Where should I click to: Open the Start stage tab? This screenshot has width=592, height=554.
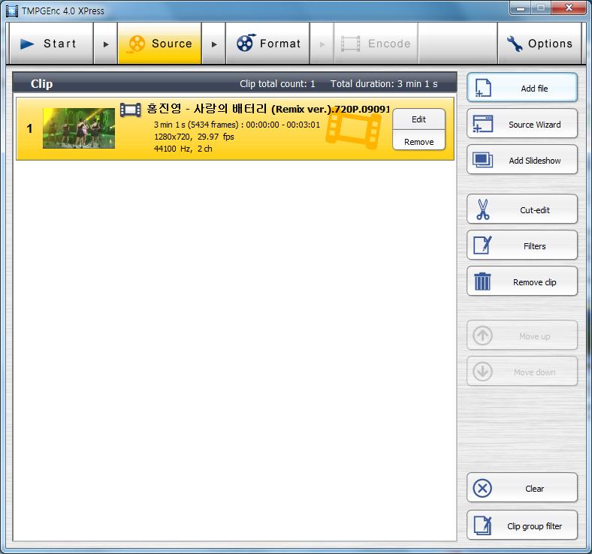[x=51, y=44]
